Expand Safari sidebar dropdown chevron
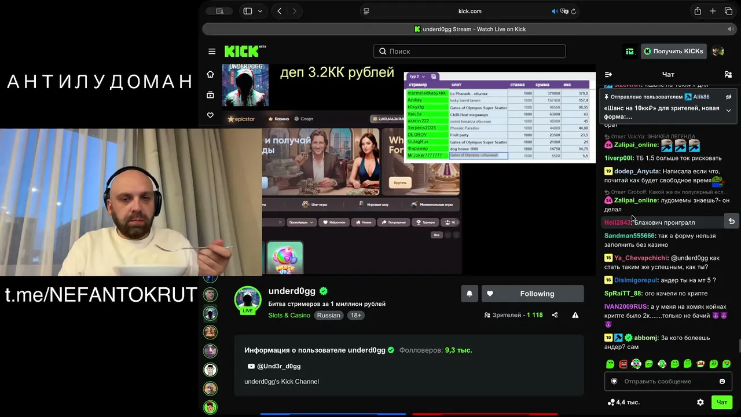The height and width of the screenshot is (417, 741). 260,11
